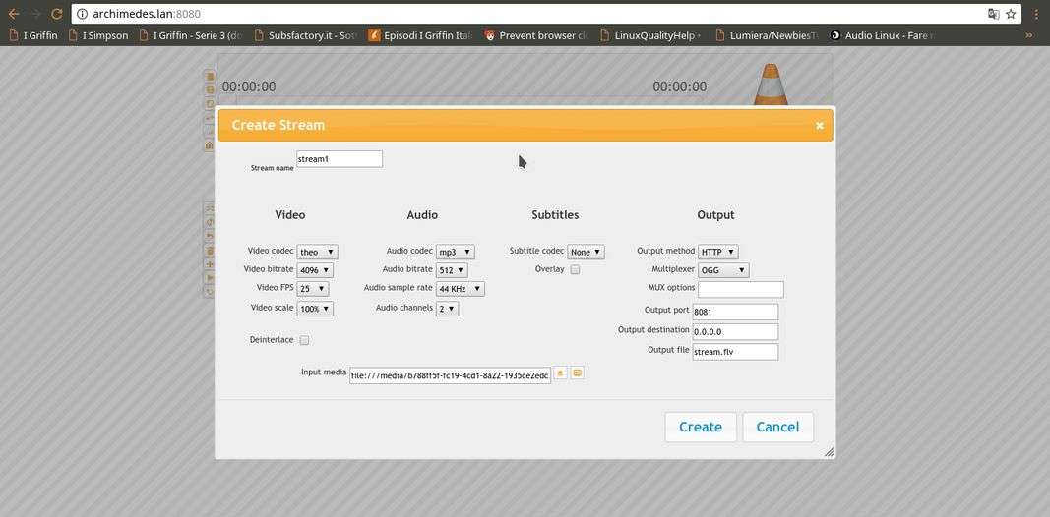The width and height of the screenshot is (1050, 517).
Task: Click the Output section heading
Action: (x=715, y=214)
